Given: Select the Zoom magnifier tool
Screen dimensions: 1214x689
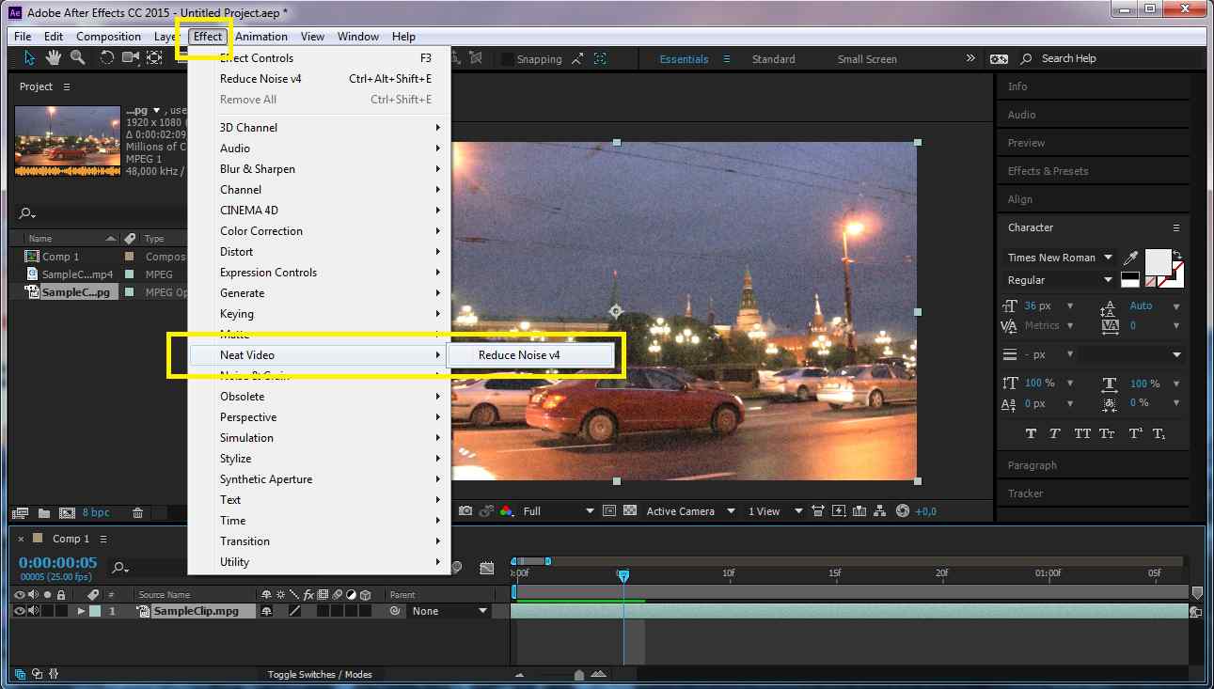Looking at the screenshot, I should pos(77,58).
